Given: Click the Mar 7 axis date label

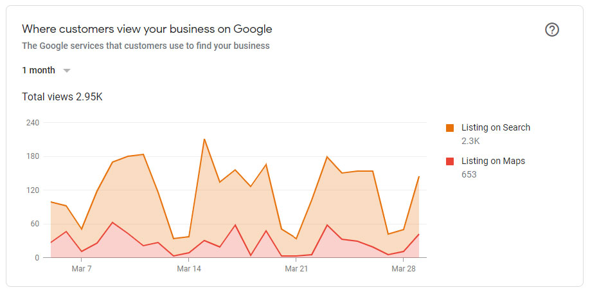Looking at the screenshot, I should tap(82, 268).
